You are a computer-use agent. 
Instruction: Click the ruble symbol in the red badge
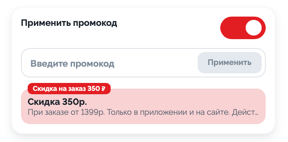pos(103,89)
